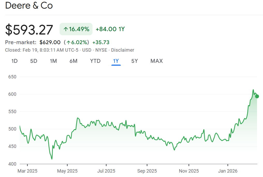Open the Disclaimer link
The width and height of the screenshot is (263, 177).
(x=123, y=50)
